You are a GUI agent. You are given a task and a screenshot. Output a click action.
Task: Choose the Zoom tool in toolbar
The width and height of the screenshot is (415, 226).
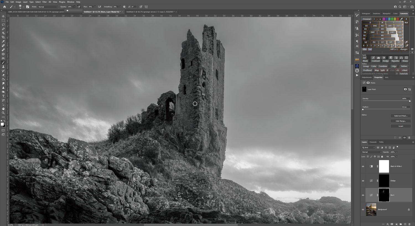click(3, 113)
